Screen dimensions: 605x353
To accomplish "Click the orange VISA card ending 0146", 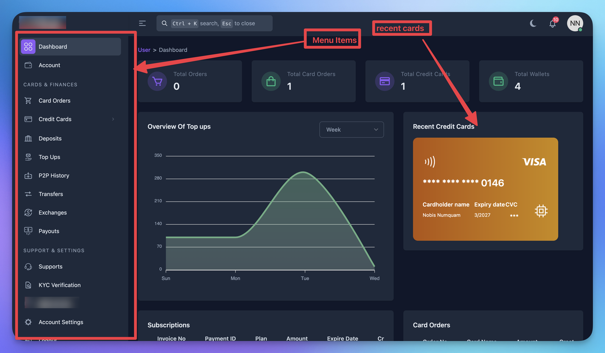I will (485, 189).
